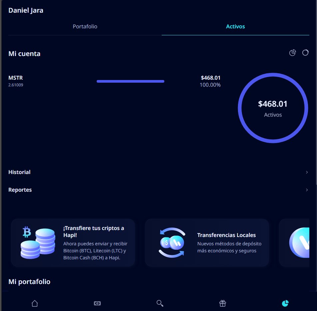Click the Mi portafolio heading
The height and width of the screenshot is (311, 317).
tap(29, 282)
